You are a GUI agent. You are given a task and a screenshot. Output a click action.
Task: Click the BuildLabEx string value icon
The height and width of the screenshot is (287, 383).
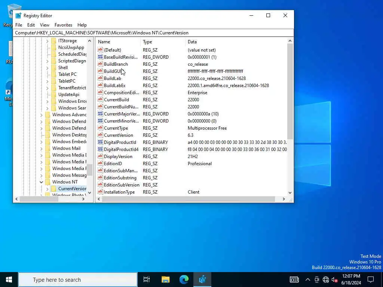100,85
